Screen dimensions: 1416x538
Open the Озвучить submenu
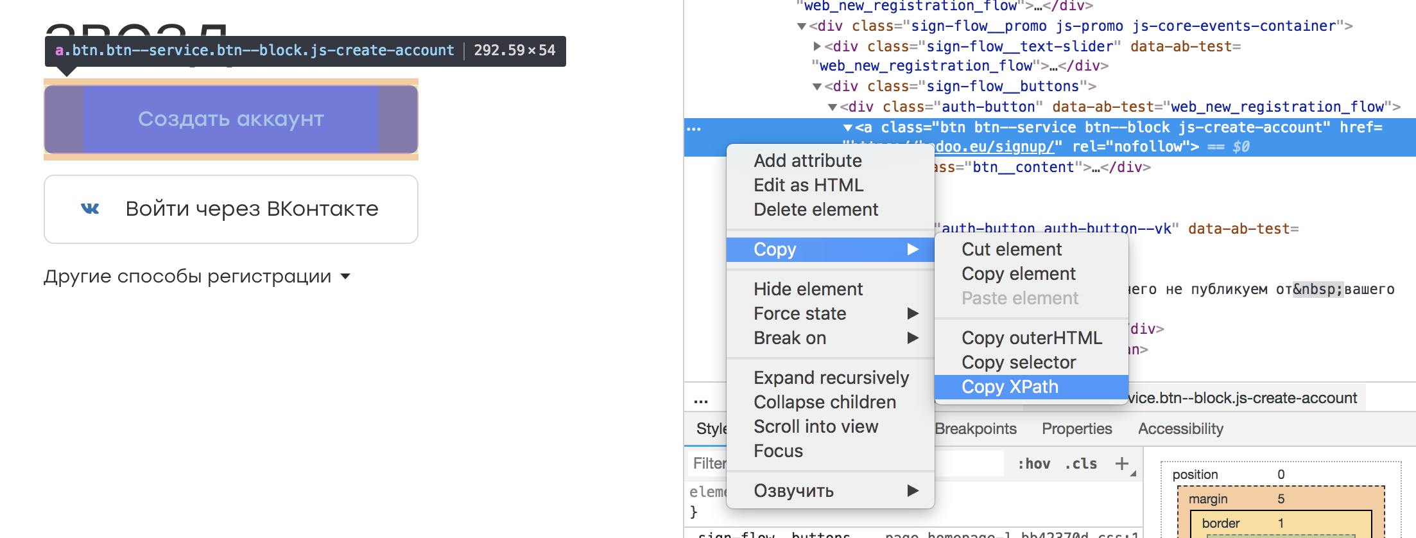point(830,490)
